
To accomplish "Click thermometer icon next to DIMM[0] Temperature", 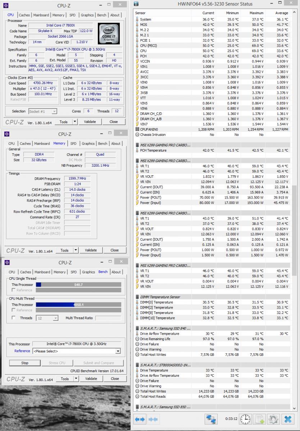I will (x=137, y=302).
